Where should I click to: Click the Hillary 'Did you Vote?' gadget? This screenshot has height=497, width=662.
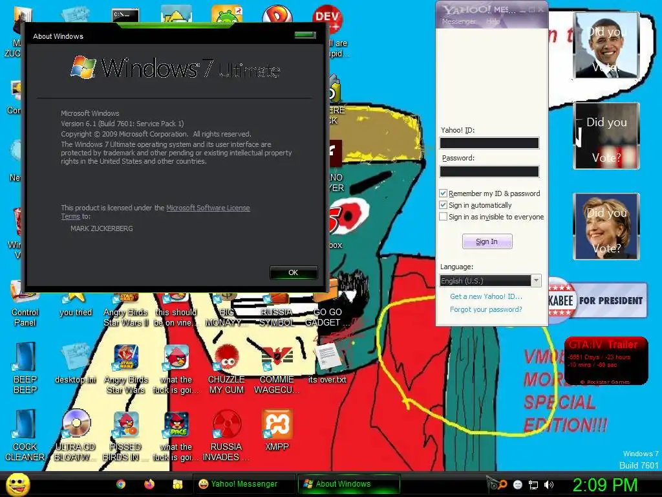pyautogui.click(x=606, y=226)
